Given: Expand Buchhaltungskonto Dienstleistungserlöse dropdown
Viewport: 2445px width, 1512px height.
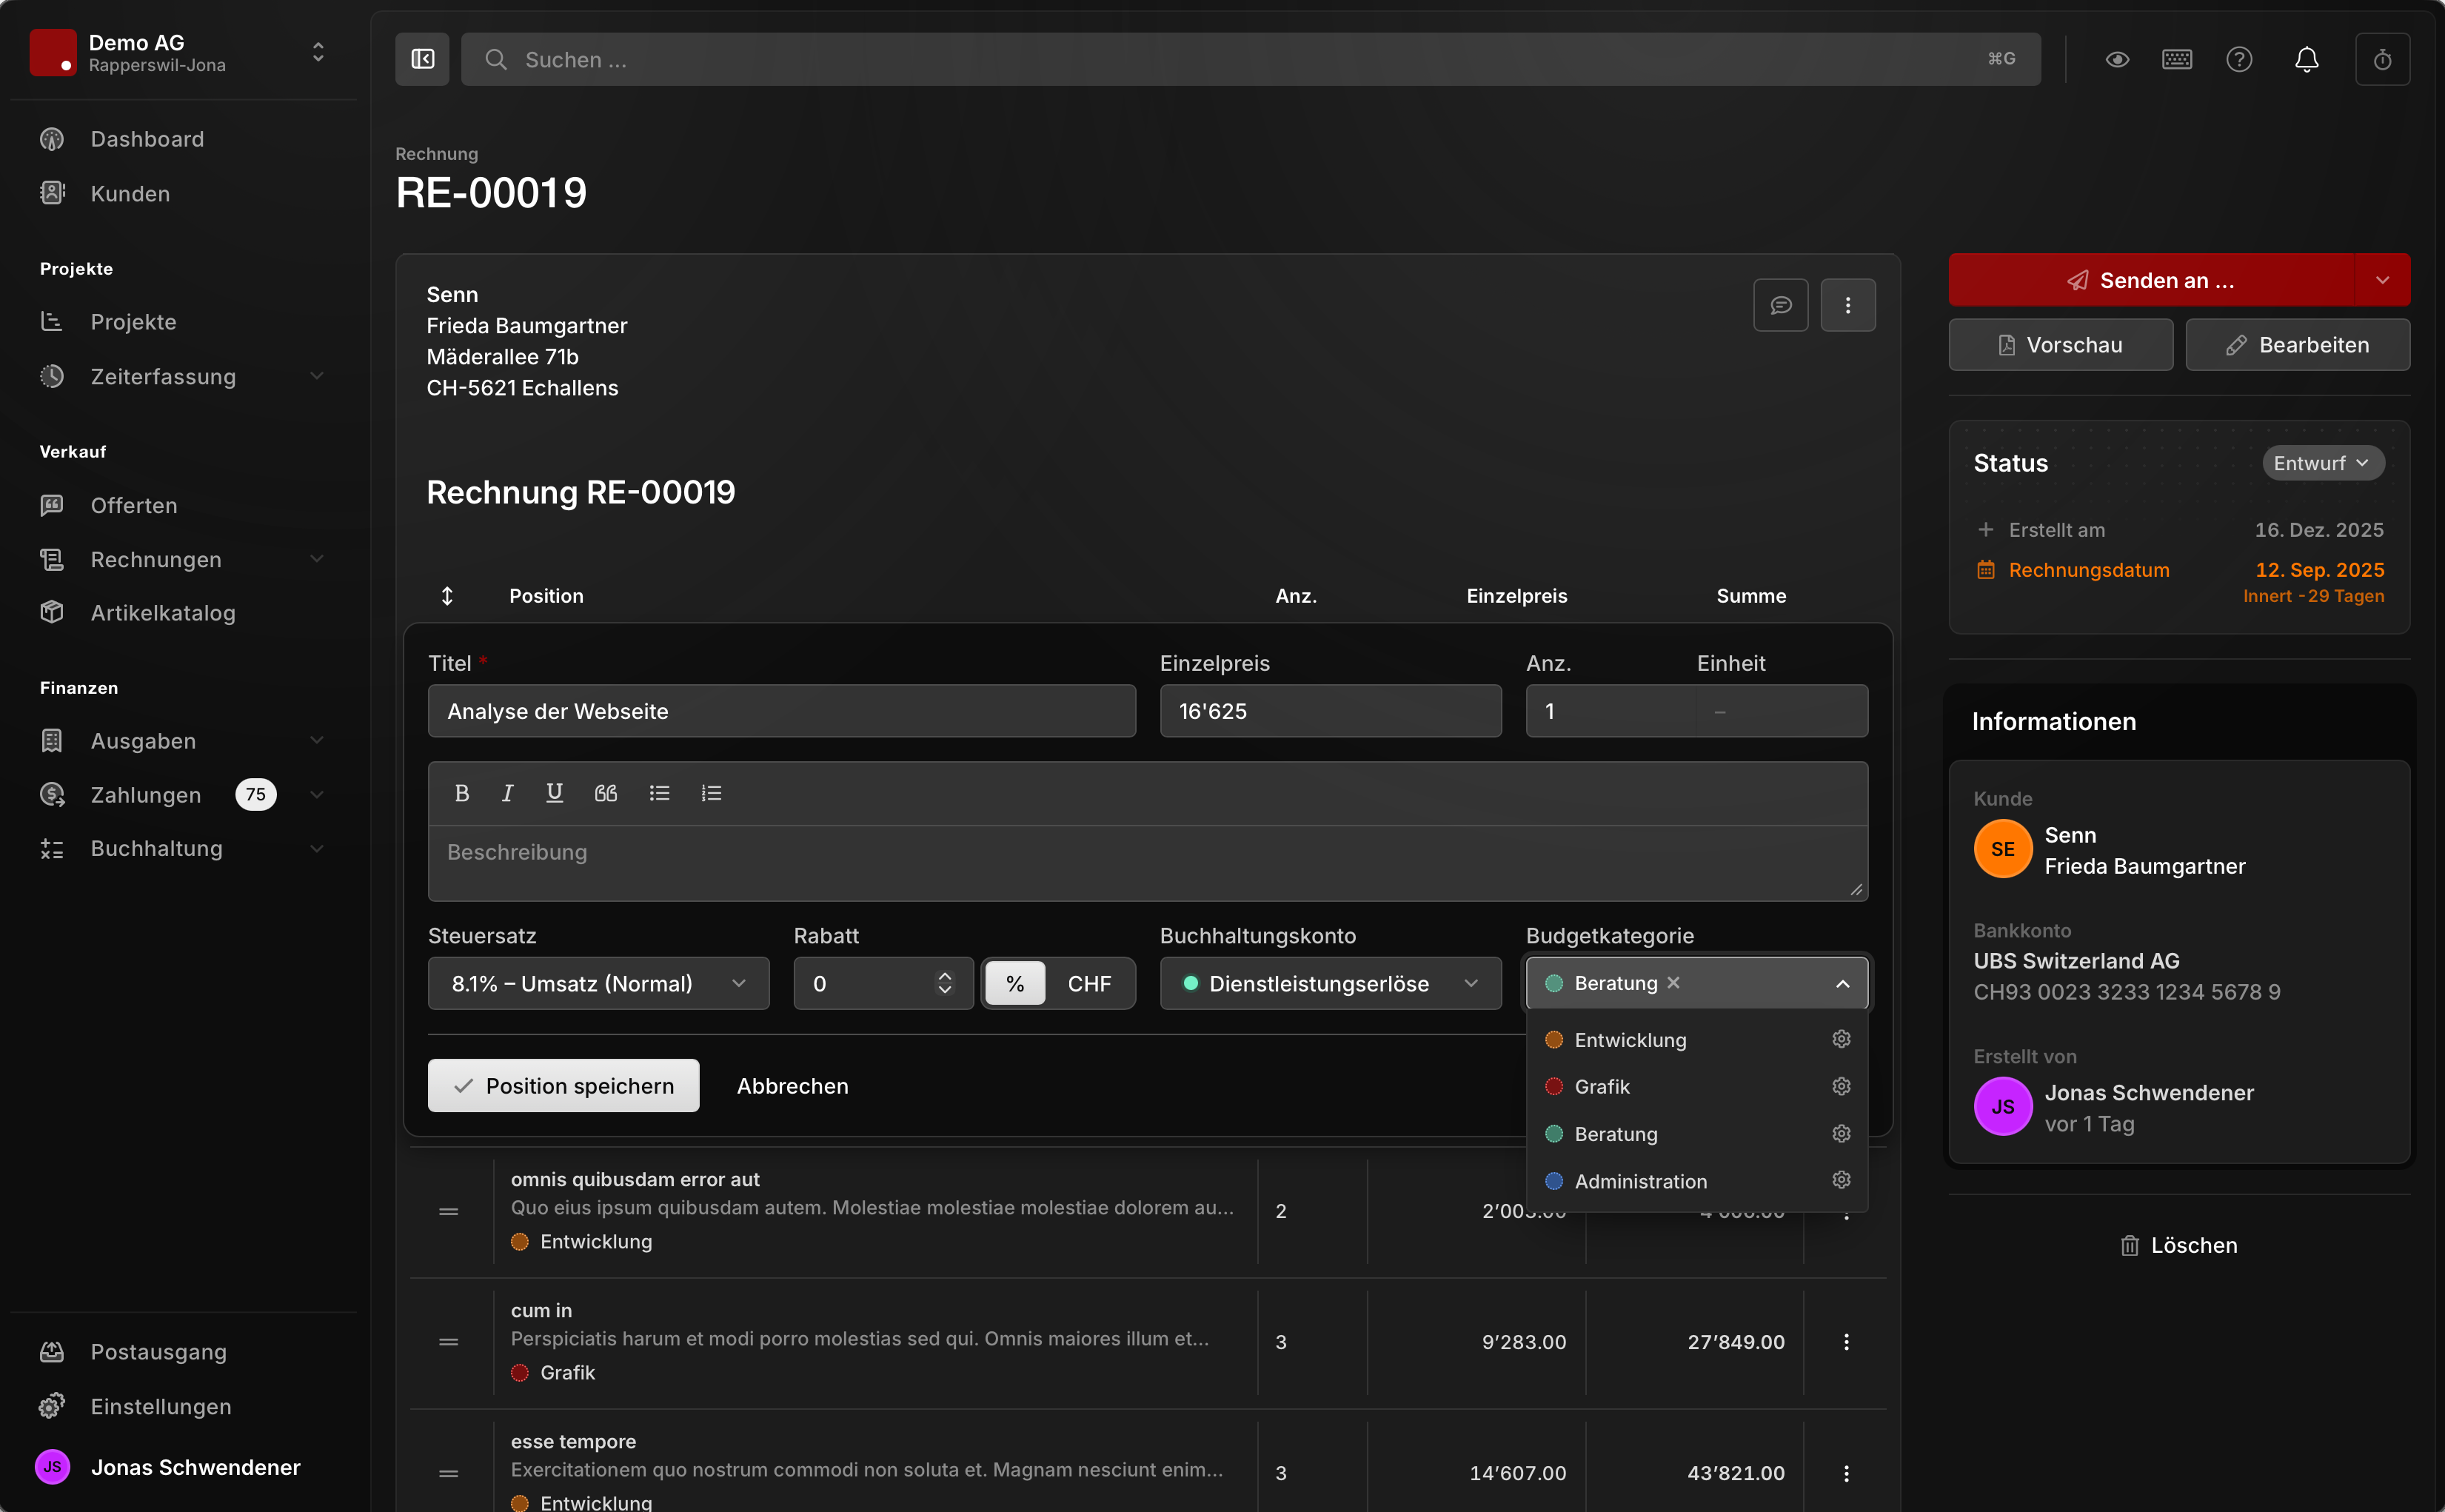Looking at the screenshot, I should coord(1329,984).
